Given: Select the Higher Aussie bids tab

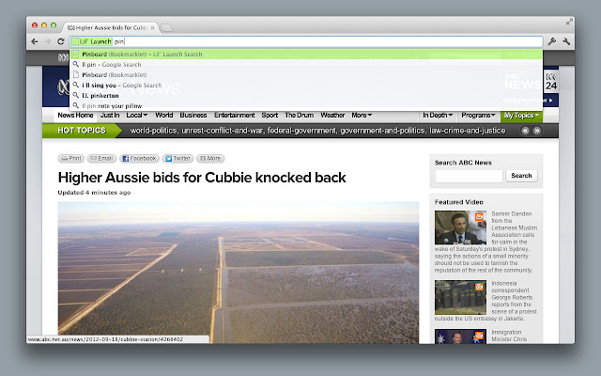Looking at the screenshot, I should point(109,27).
